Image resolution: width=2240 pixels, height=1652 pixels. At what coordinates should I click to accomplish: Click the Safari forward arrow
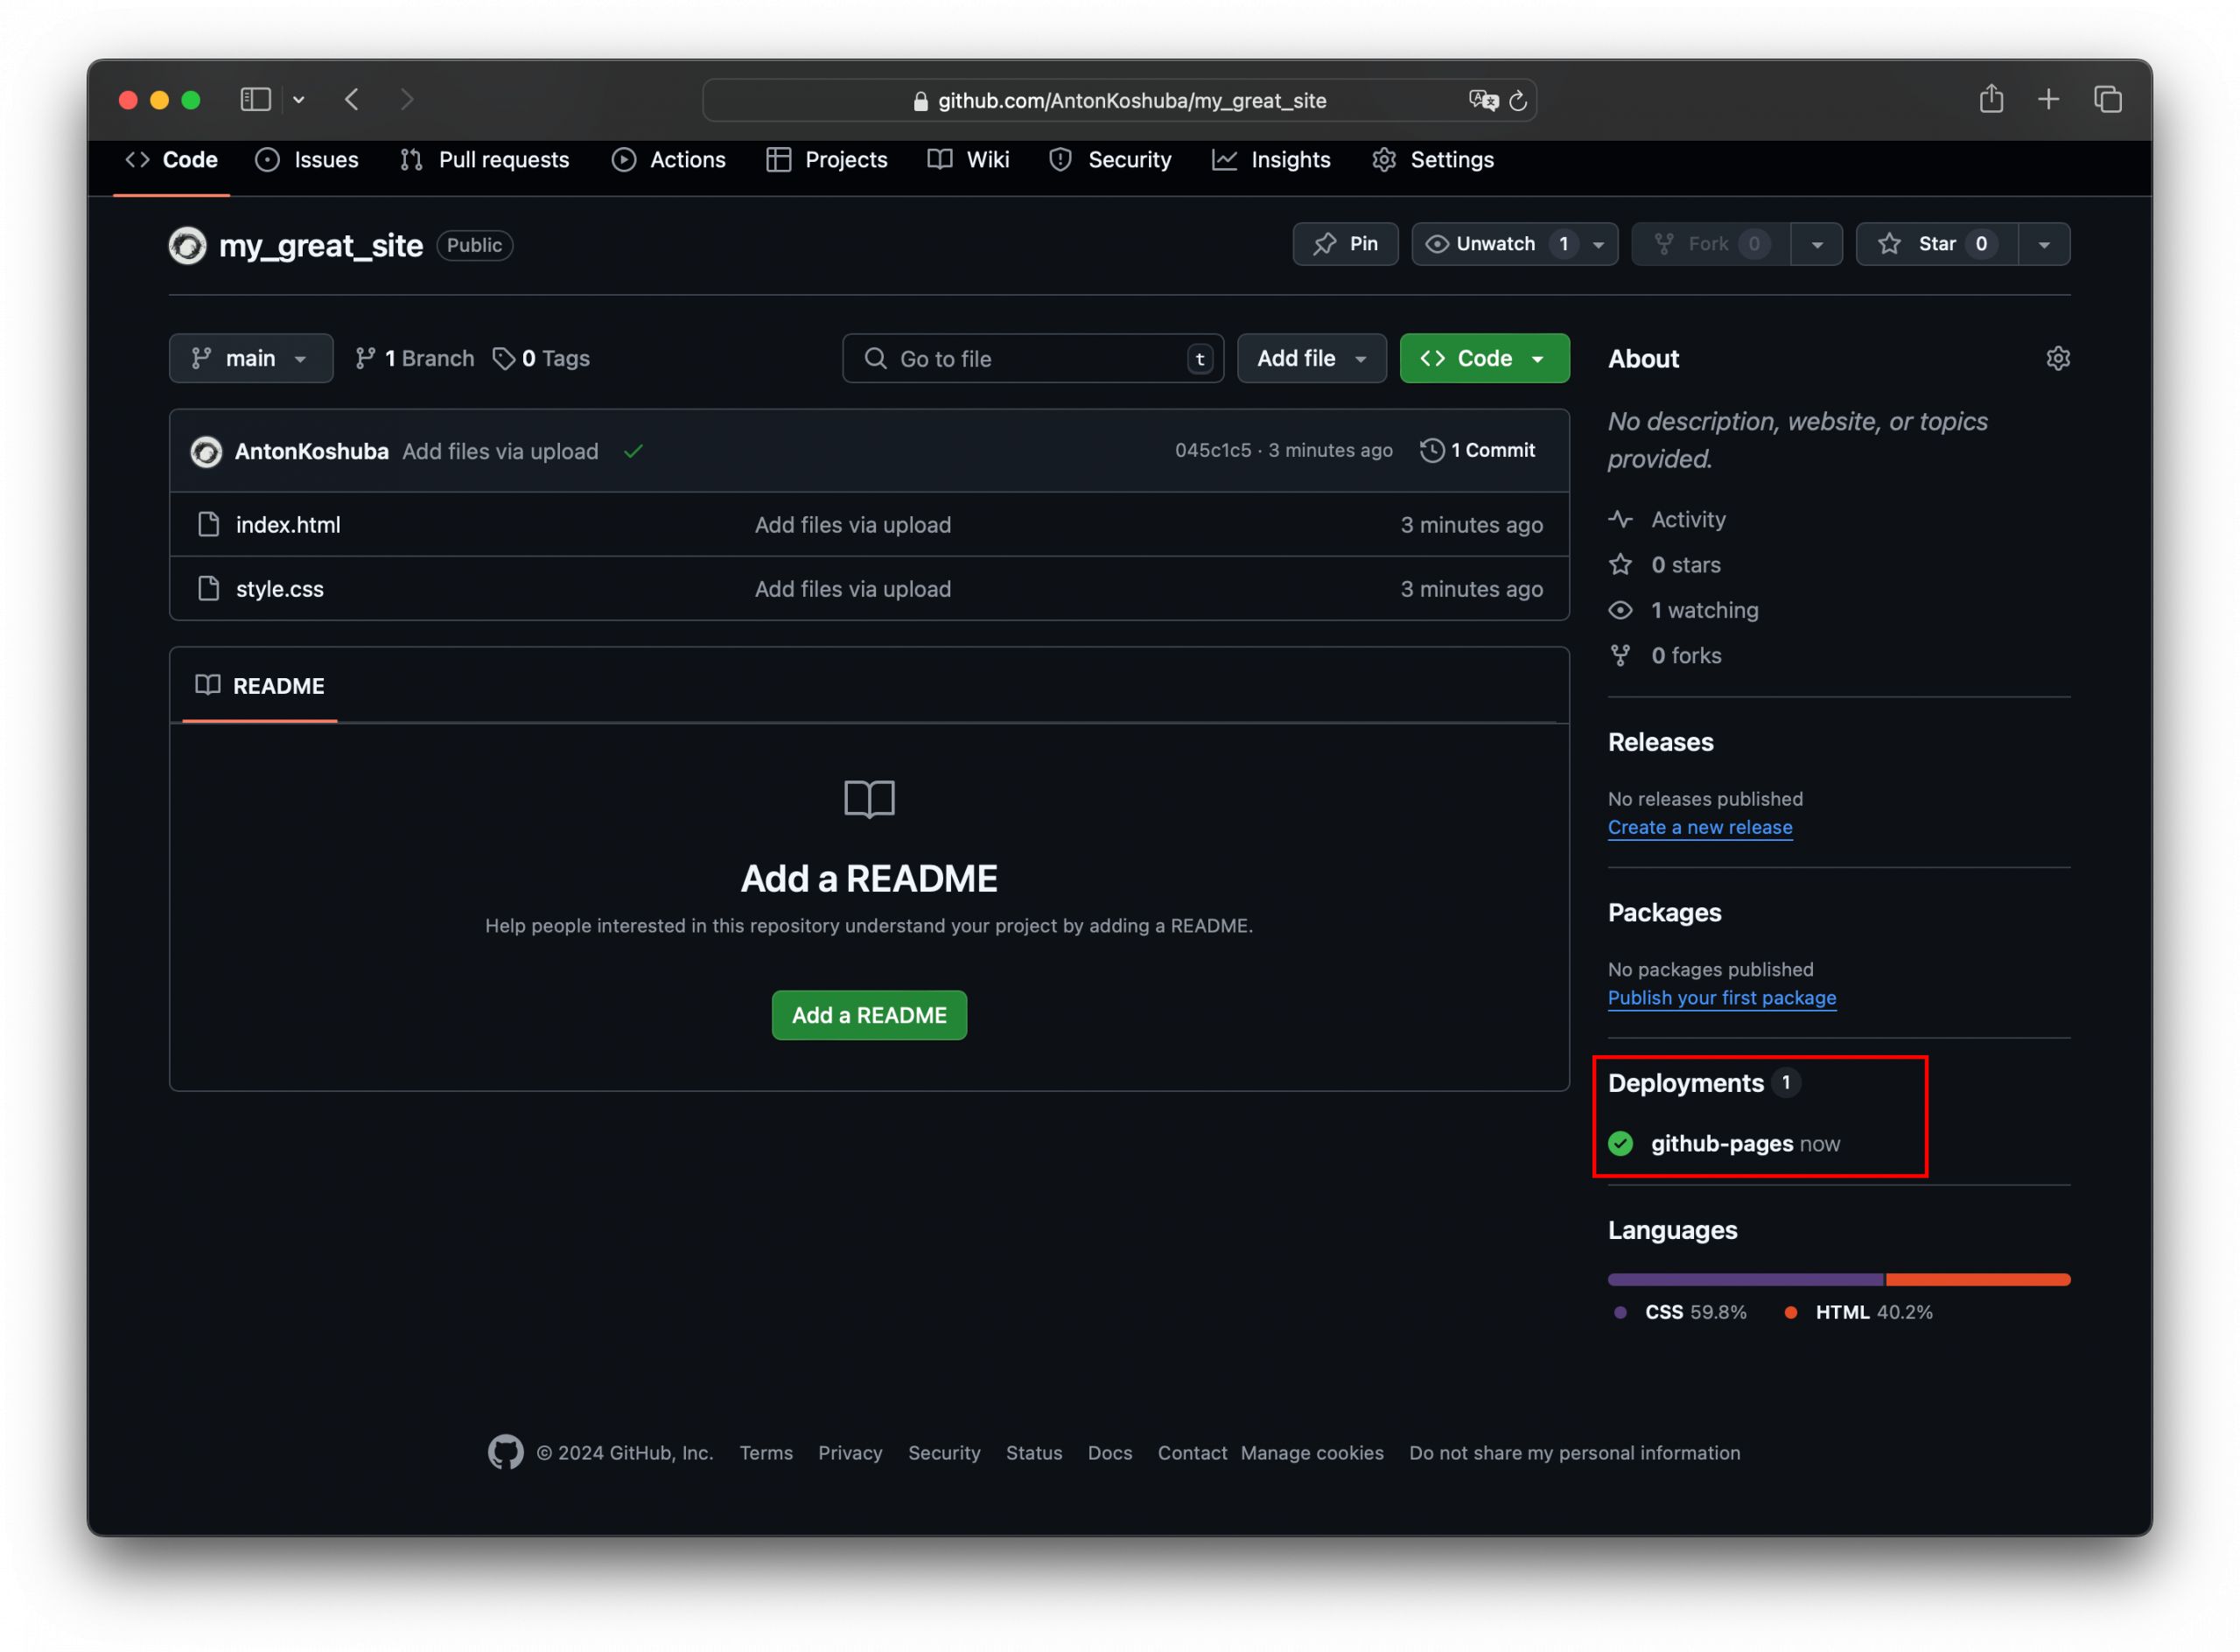tap(406, 100)
